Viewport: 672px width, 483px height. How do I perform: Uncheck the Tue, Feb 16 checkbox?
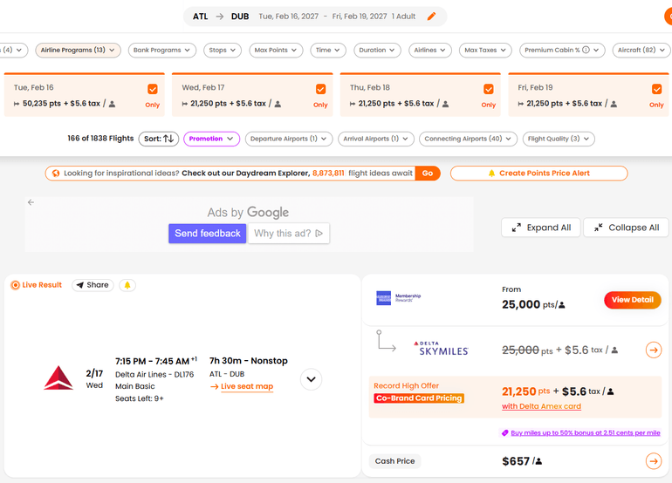(153, 89)
